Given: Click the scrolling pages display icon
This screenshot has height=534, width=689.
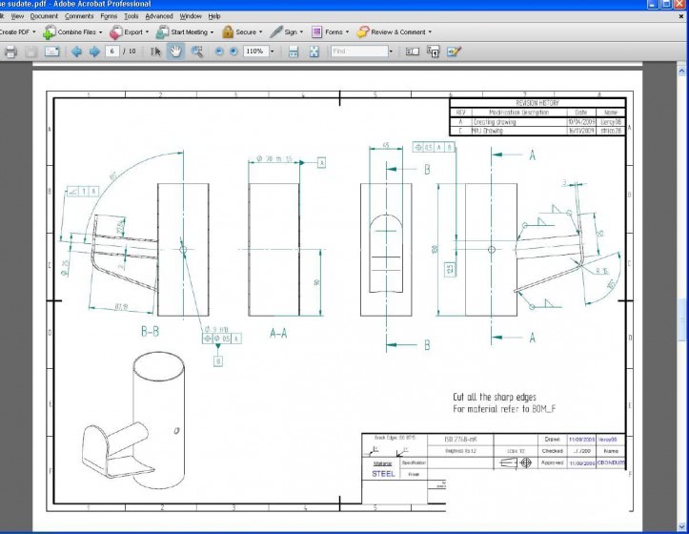Looking at the screenshot, I should (x=294, y=51).
